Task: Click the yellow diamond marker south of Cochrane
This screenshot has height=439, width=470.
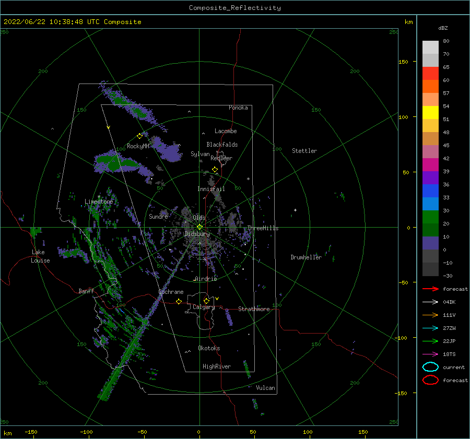Action: click(x=179, y=302)
